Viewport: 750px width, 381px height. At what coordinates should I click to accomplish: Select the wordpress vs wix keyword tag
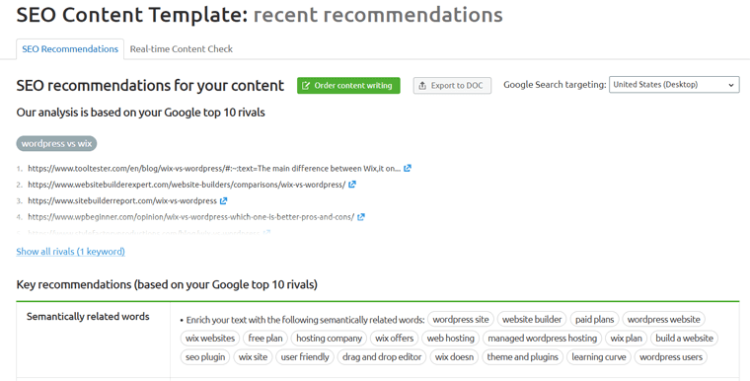point(56,143)
